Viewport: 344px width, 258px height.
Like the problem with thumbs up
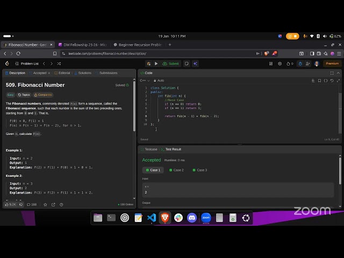click(11, 204)
